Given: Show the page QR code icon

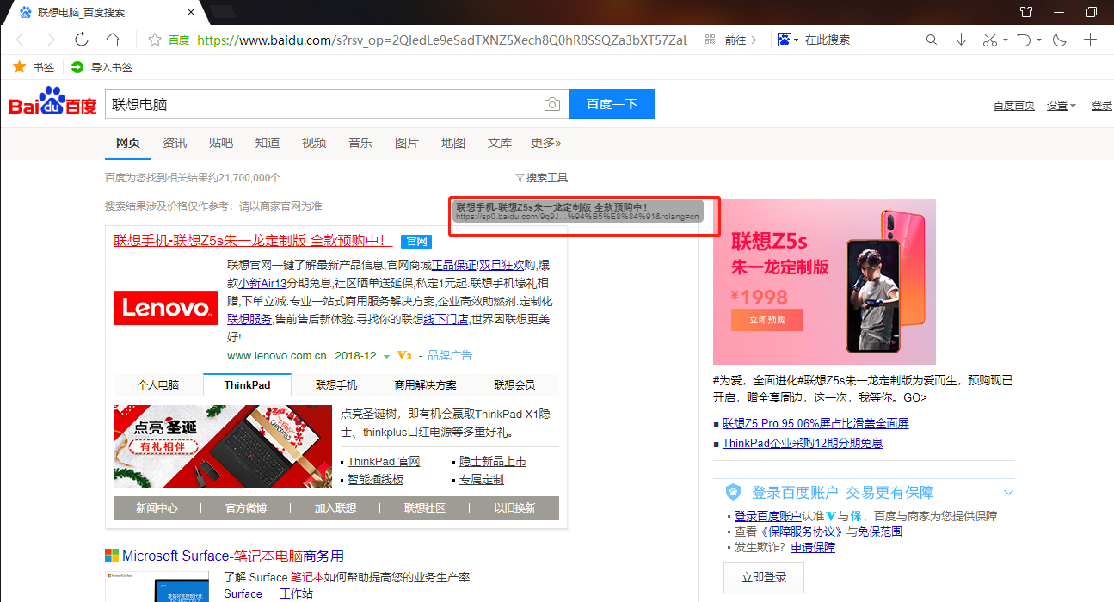Looking at the screenshot, I should click(x=710, y=40).
